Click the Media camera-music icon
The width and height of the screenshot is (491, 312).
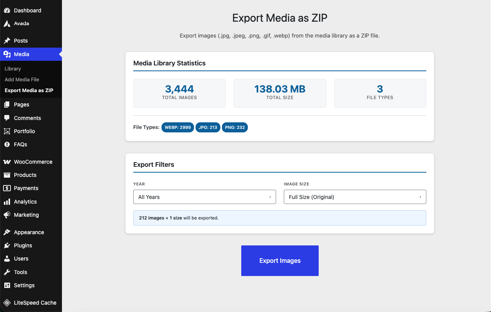(7, 54)
